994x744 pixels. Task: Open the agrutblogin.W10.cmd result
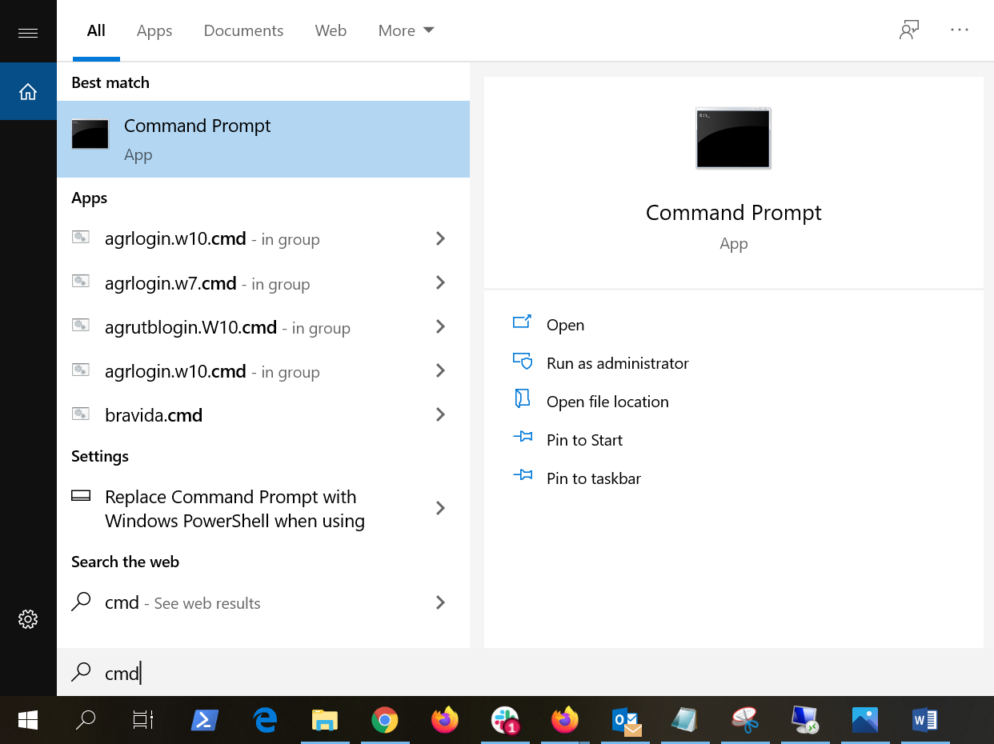(x=263, y=327)
